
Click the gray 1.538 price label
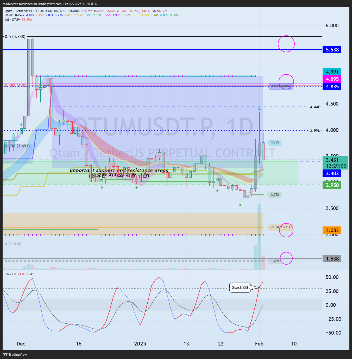point(332,259)
